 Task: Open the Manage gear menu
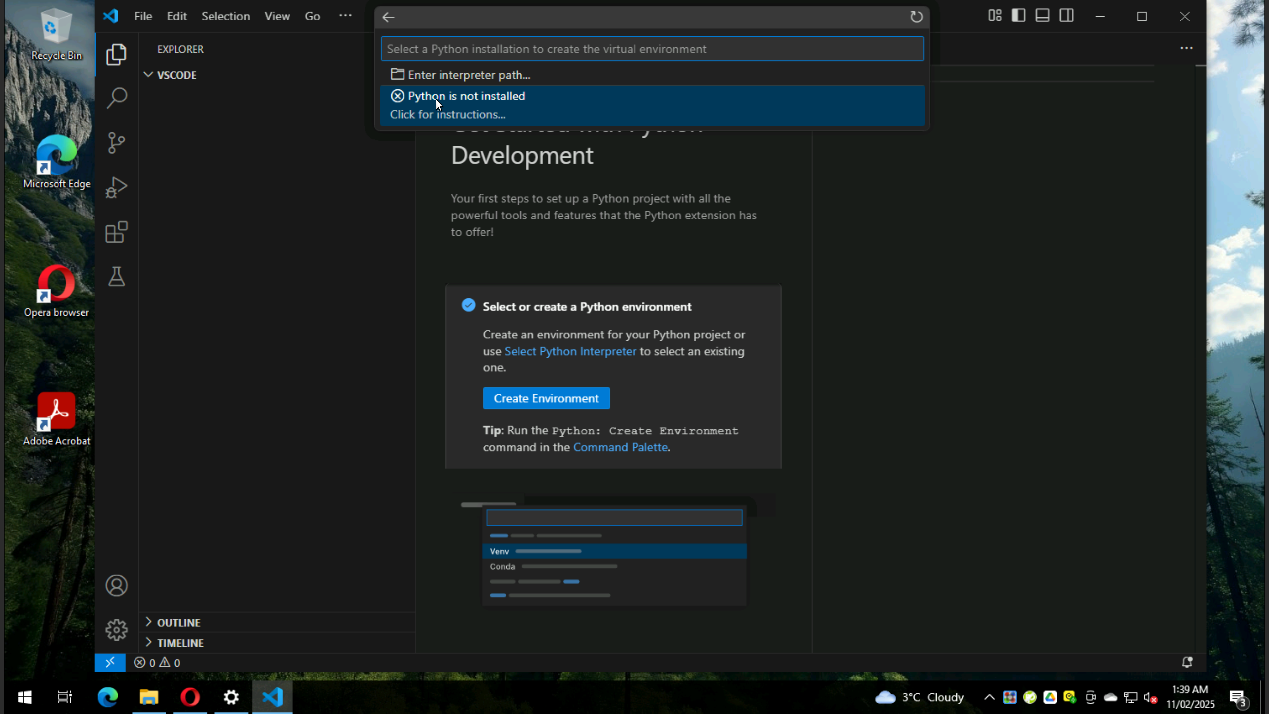(x=117, y=630)
